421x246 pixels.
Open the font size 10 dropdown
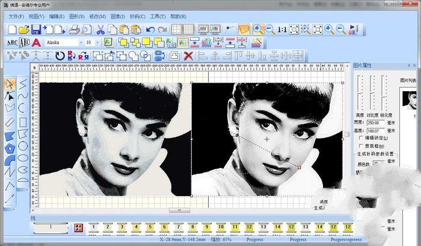coord(97,43)
